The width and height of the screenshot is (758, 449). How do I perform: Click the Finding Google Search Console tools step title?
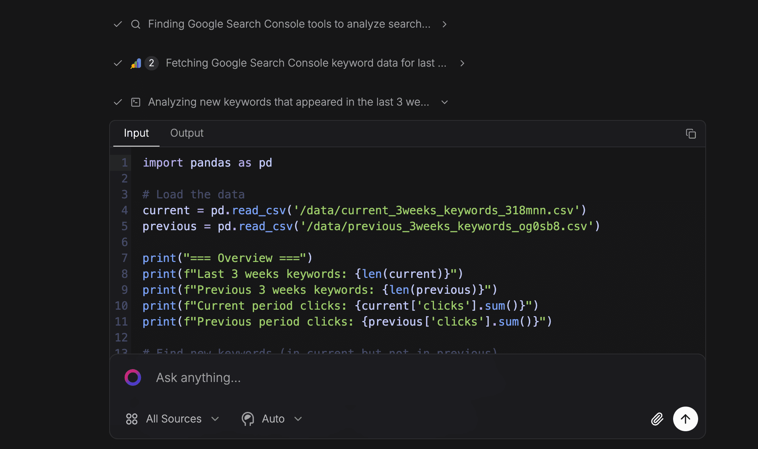point(289,24)
